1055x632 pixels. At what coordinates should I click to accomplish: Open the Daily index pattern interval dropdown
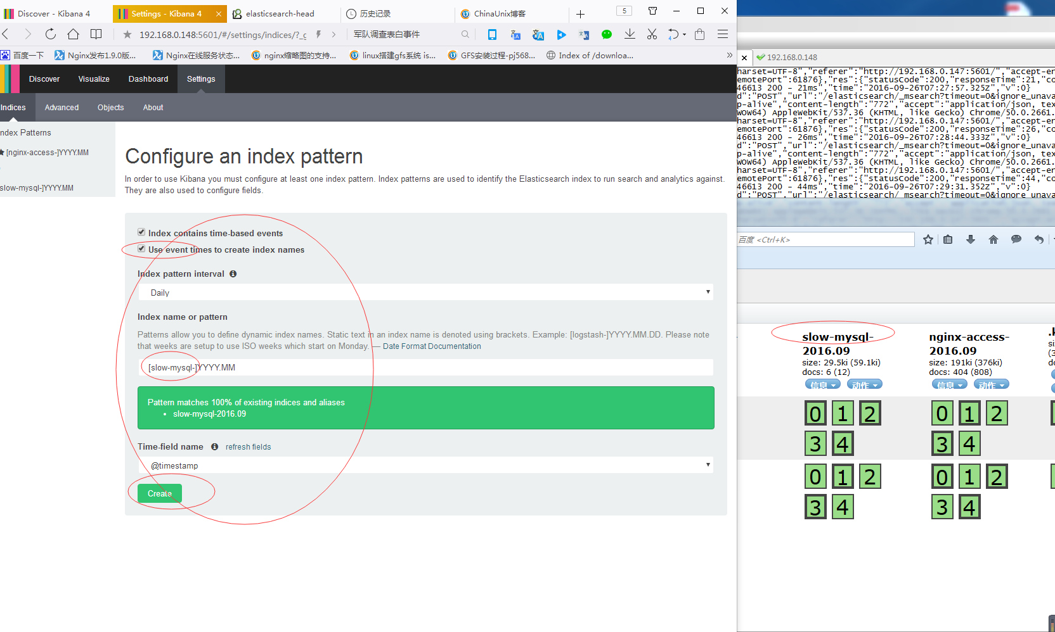425,293
